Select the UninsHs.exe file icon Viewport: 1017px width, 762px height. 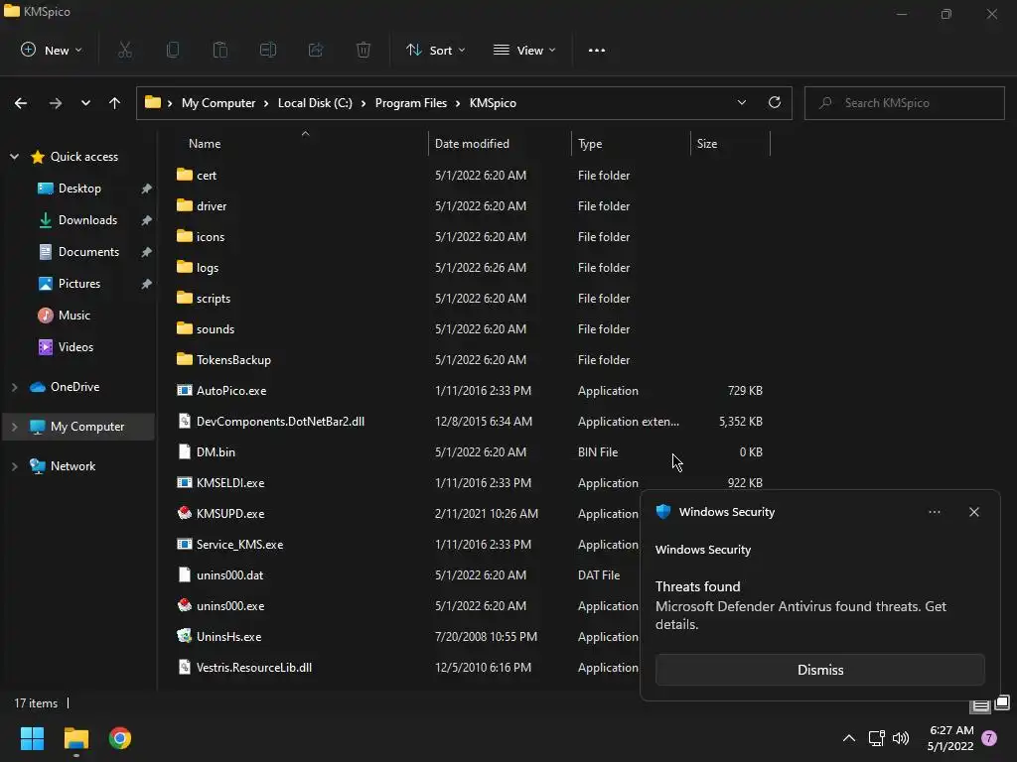click(x=185, y=636)
